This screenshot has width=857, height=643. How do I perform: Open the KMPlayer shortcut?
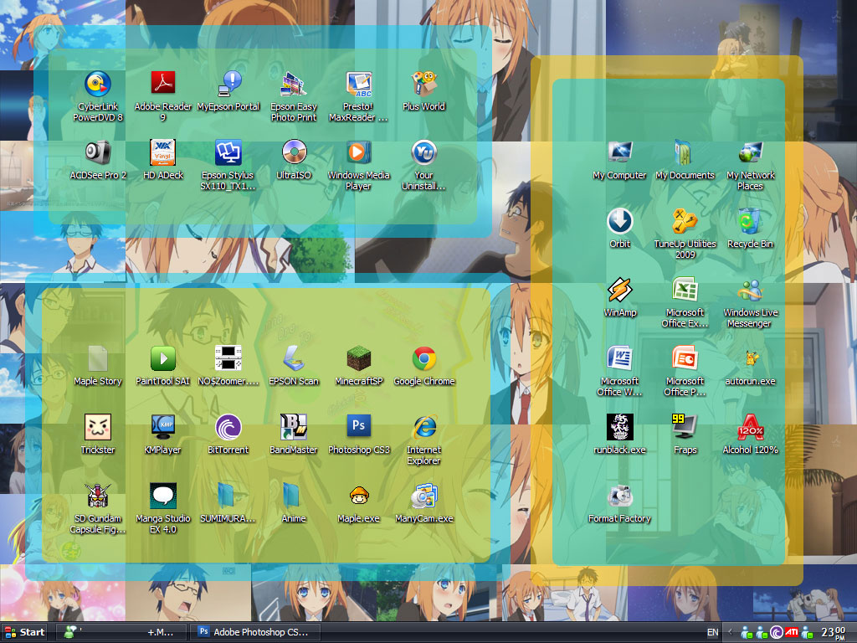163,427
